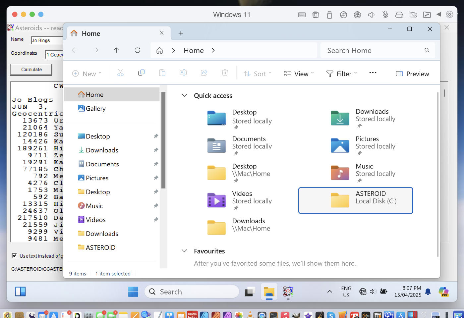Toggle the Use text instead of graphics checkbox
Viewport: 464px width, 318px height.
point(14,255)
